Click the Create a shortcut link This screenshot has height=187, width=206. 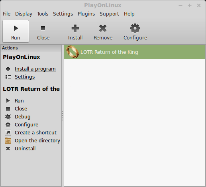click(x=35, y=133)
